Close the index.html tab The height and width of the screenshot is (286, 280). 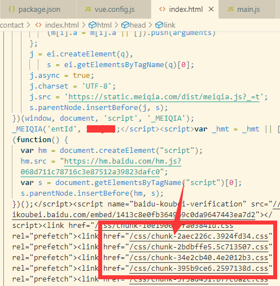[x=211, y=9]
